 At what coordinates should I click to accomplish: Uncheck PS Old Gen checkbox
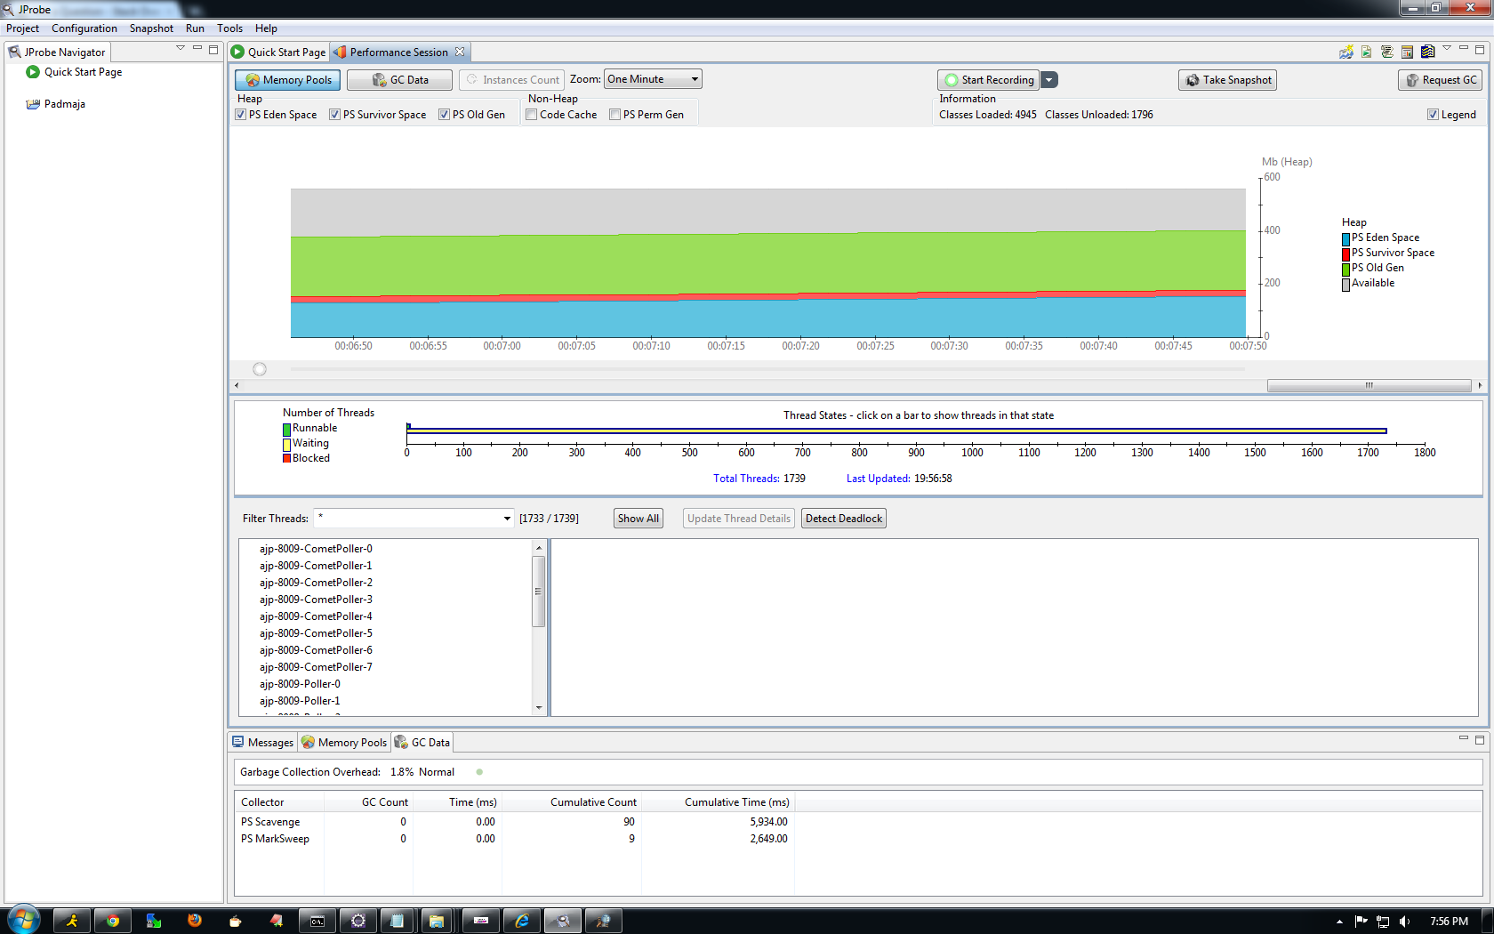(445, 115)
